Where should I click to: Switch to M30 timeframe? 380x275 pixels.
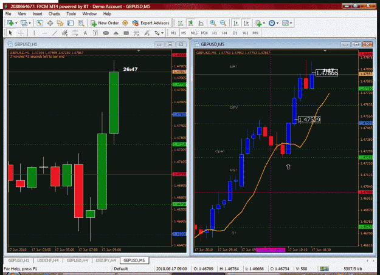point(204,33)
